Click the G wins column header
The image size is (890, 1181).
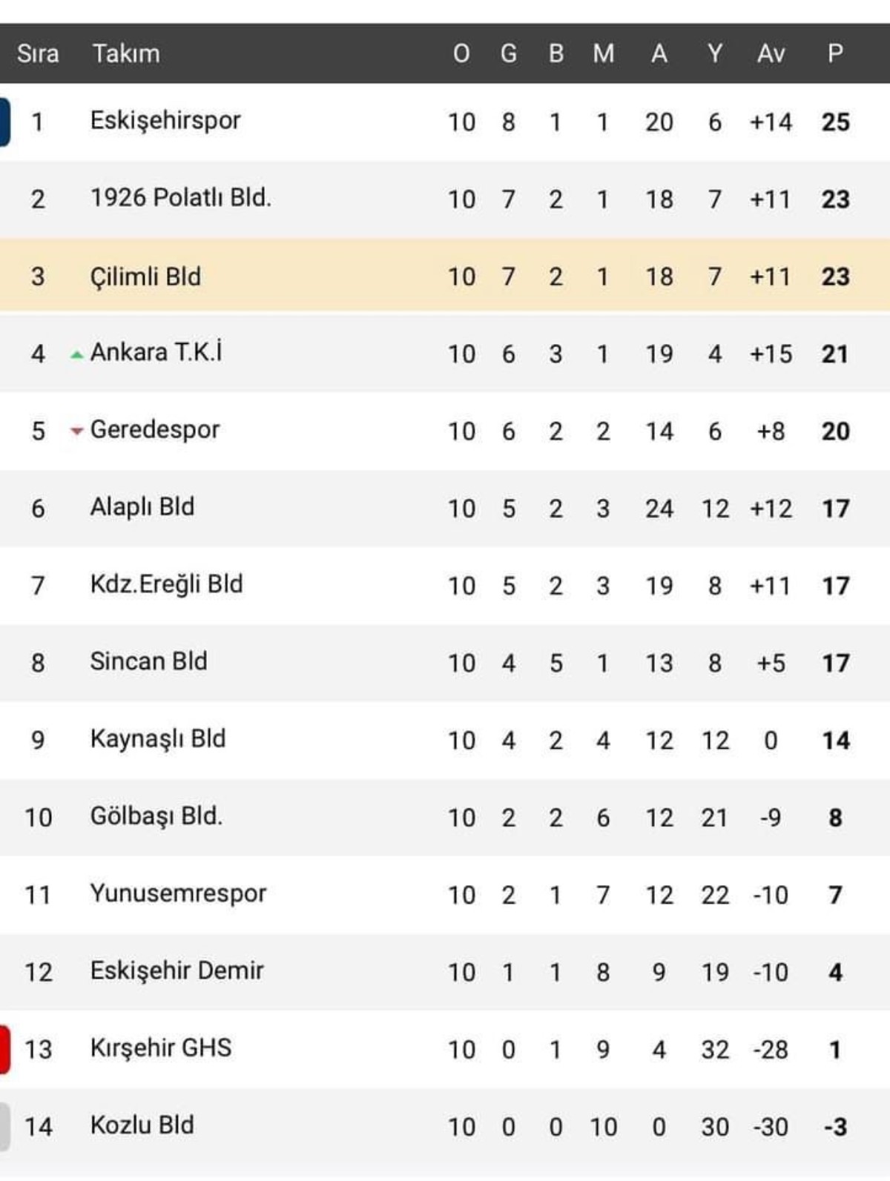(x=508, y=53)
